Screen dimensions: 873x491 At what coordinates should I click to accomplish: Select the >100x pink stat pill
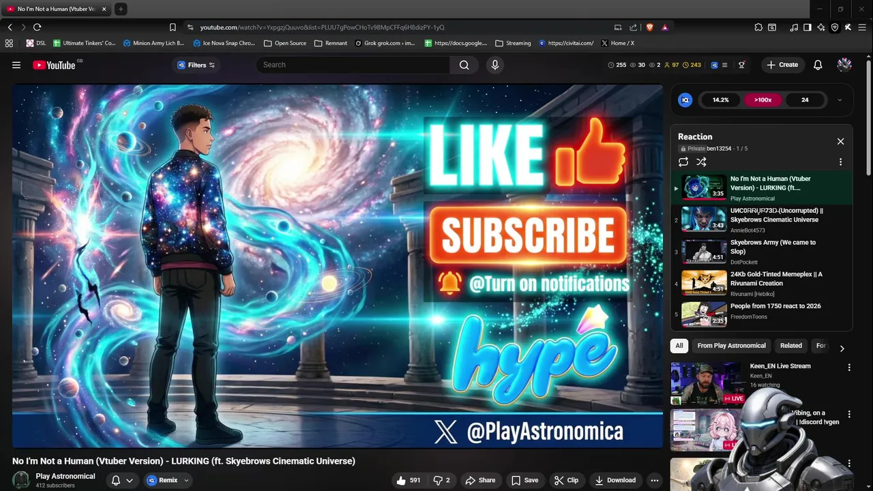click(x=763, y=100)
